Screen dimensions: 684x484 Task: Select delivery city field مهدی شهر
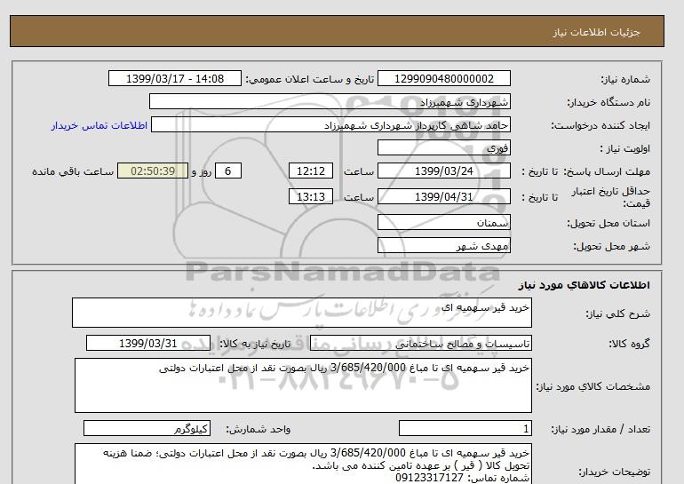tap(443, 245)
